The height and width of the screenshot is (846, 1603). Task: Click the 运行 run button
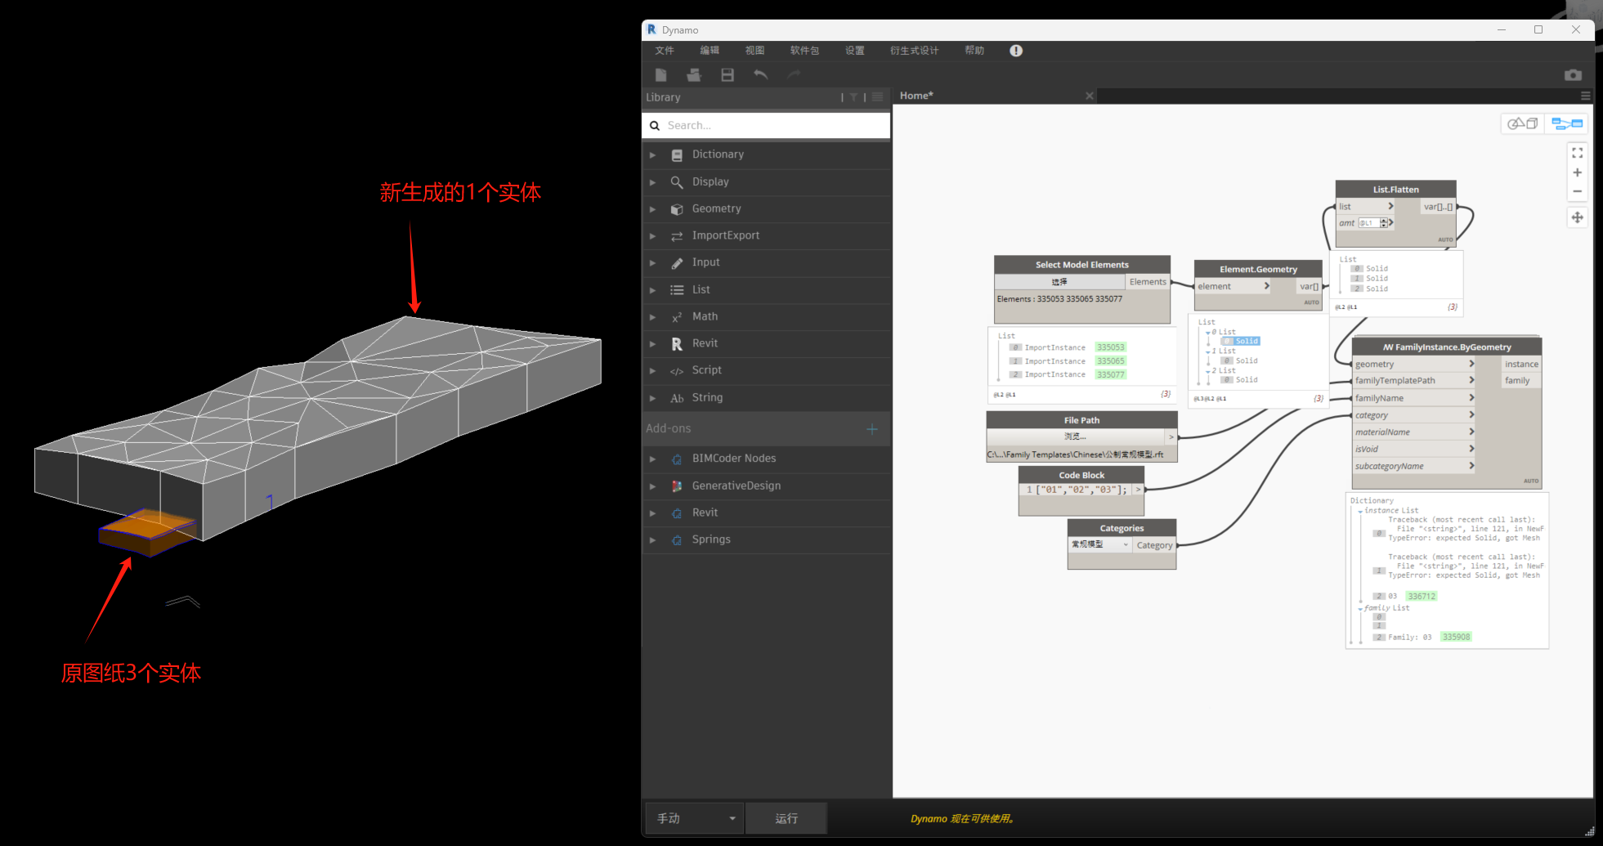[786, 818]
